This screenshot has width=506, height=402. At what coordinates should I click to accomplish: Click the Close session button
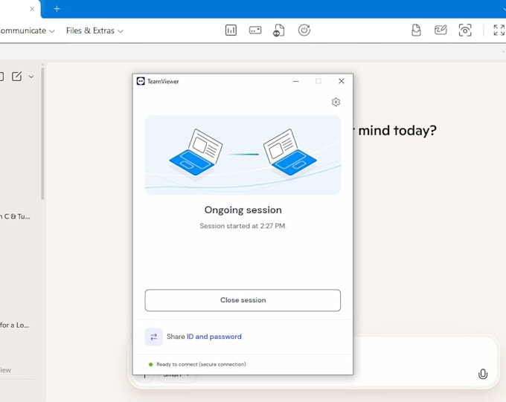(x=243, y=300)
